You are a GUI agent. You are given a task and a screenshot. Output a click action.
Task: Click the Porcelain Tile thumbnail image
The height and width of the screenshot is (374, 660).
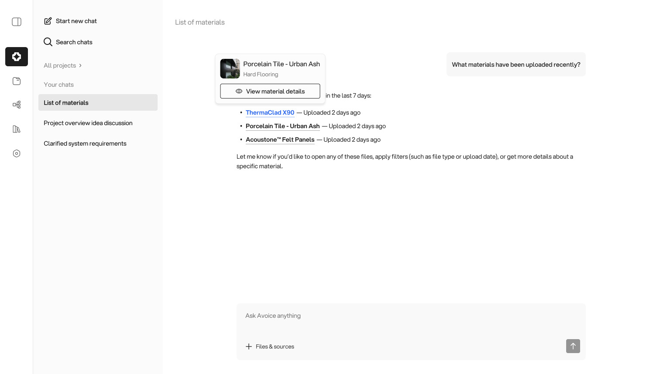pyautogui.click(x=230, y=68)
